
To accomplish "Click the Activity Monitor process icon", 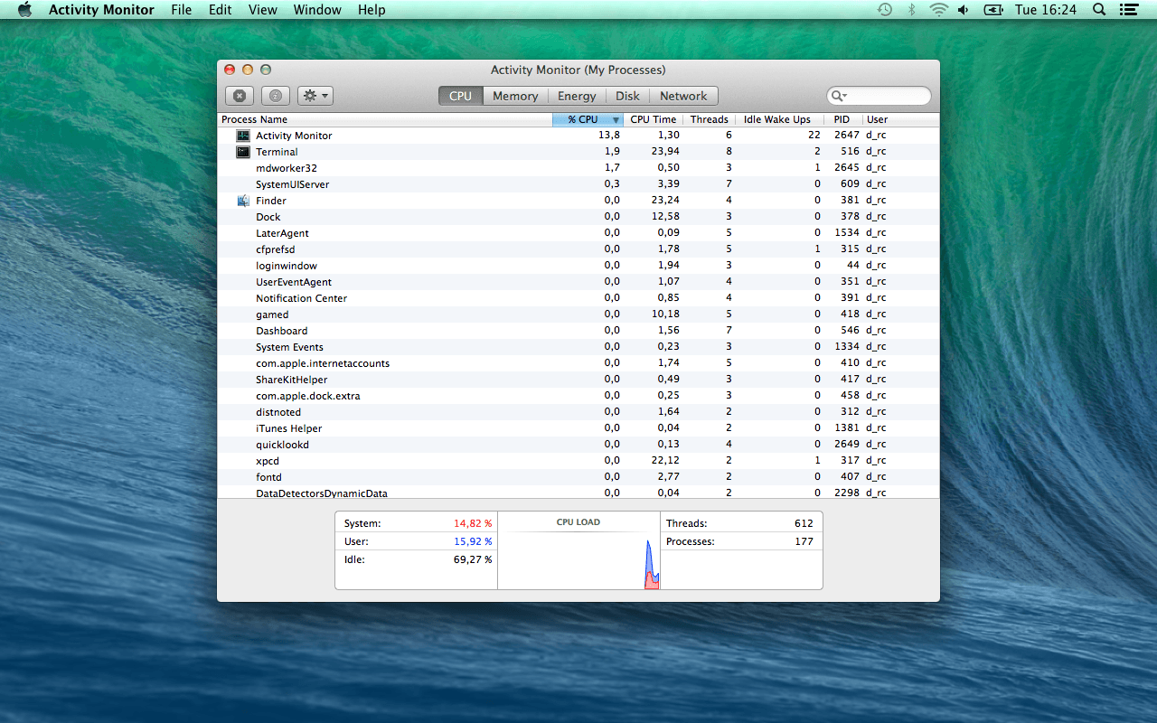I will (x=243, y=136).
